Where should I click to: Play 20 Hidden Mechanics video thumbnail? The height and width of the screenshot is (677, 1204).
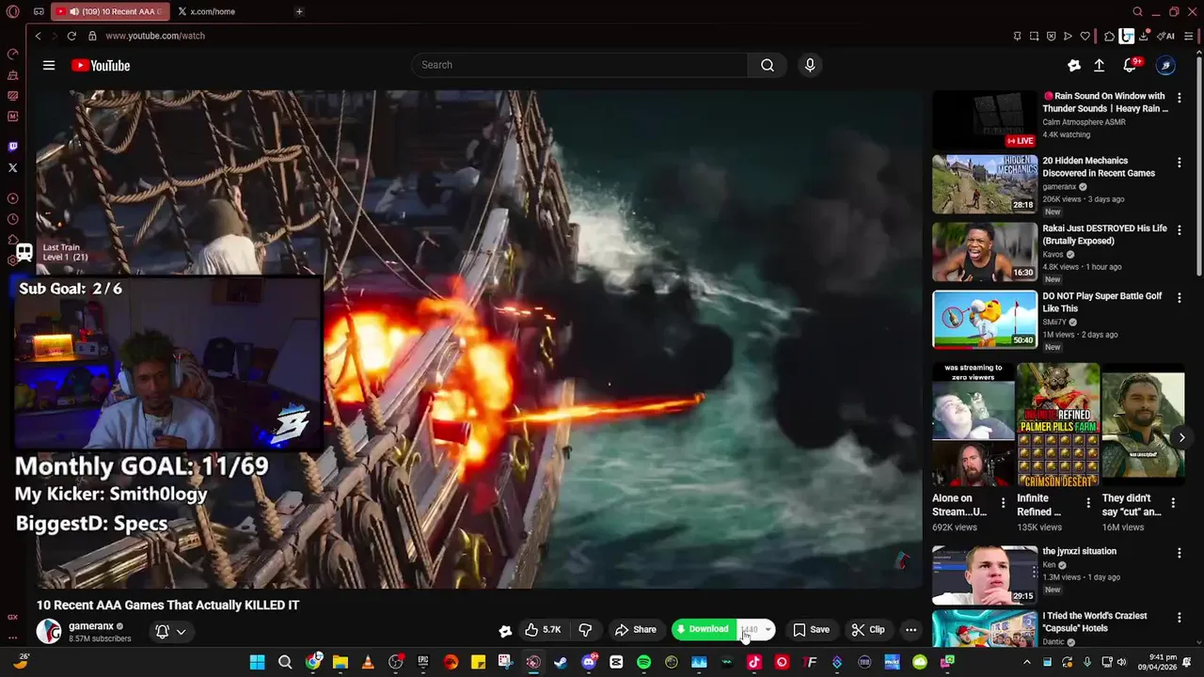pos(985,184)
